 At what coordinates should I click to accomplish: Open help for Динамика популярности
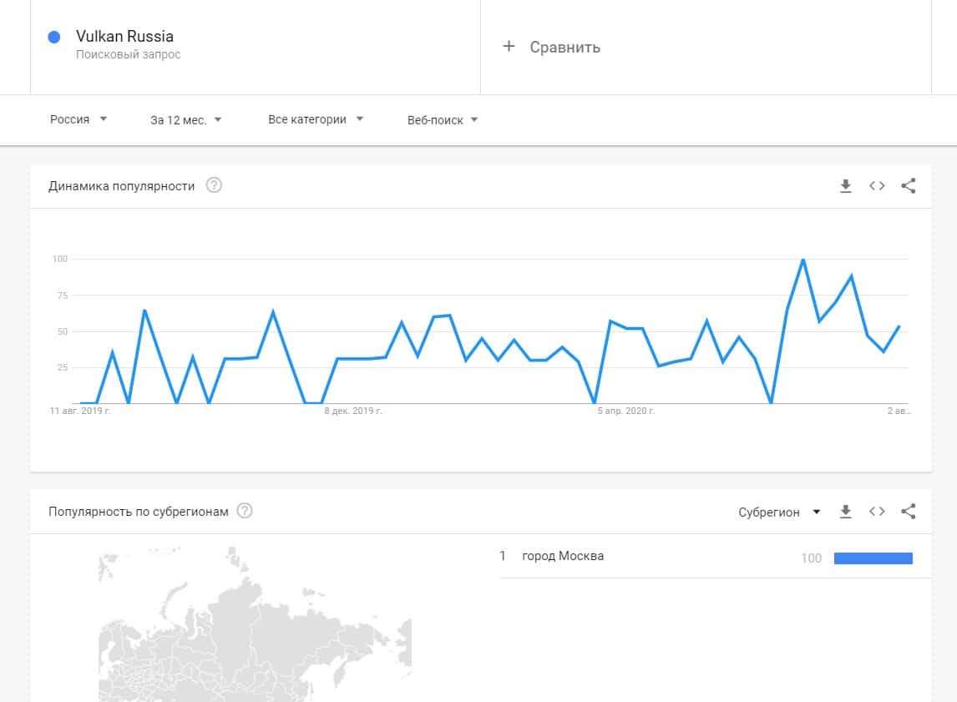(214, 185)
